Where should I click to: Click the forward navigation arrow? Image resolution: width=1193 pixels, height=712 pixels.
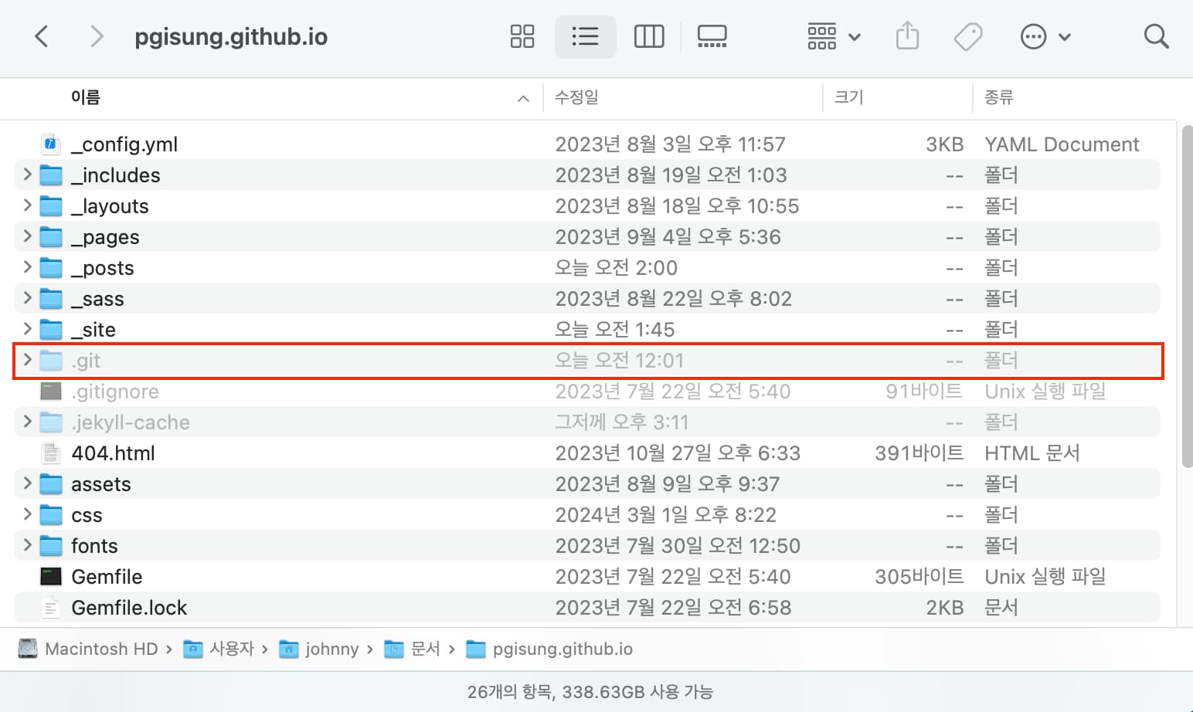96,36
